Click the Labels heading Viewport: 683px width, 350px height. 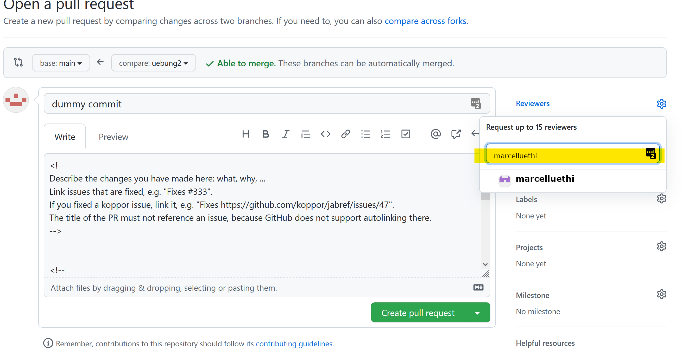coord(526,199)
